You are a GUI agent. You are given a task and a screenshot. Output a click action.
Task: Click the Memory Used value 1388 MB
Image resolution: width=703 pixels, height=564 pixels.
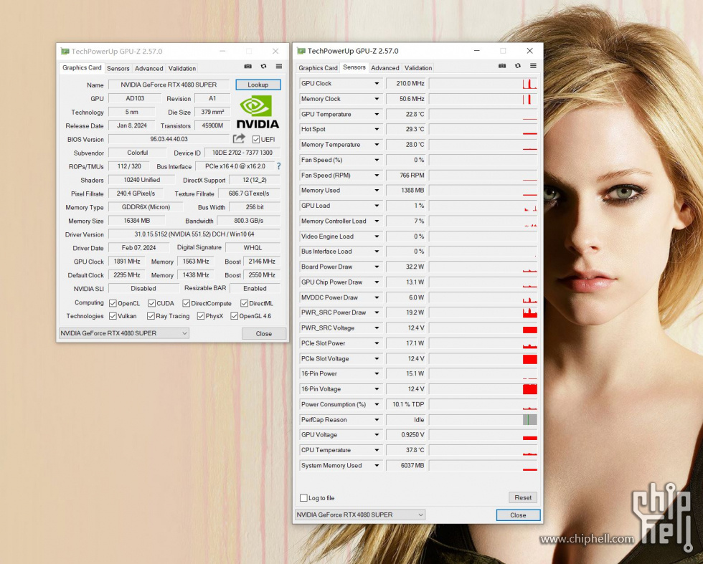pos(406,191)
